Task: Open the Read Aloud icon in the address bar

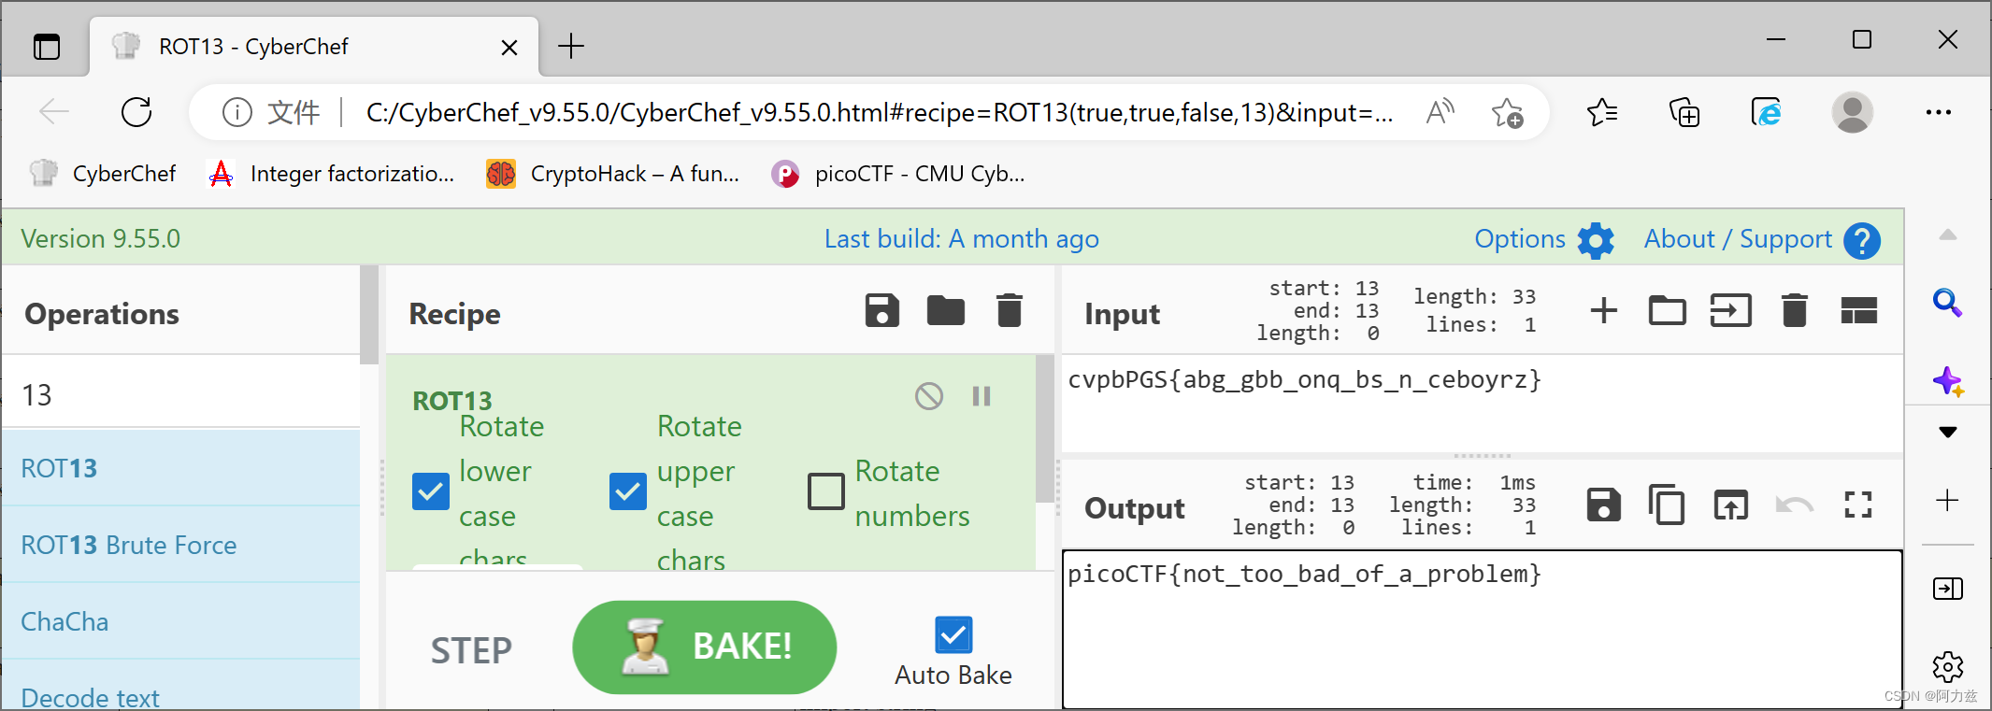Action: pos(1440,112)
